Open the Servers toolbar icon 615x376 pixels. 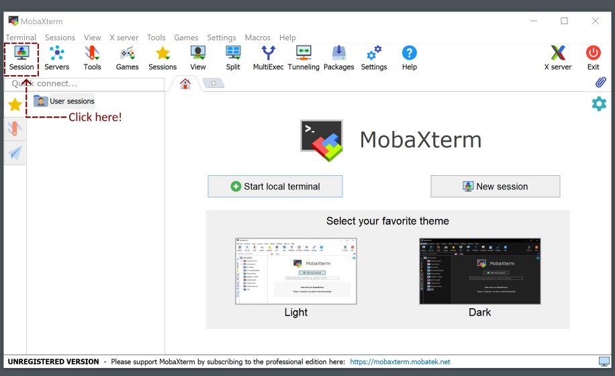click(x=57, y=58)
